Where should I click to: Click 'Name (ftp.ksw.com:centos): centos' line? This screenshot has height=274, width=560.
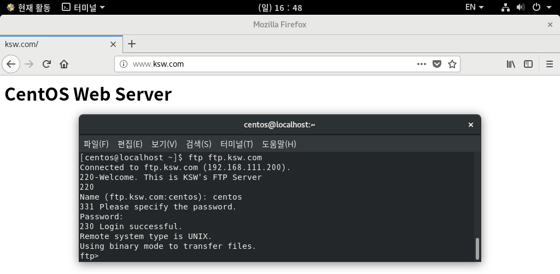[x=161, y=197]
